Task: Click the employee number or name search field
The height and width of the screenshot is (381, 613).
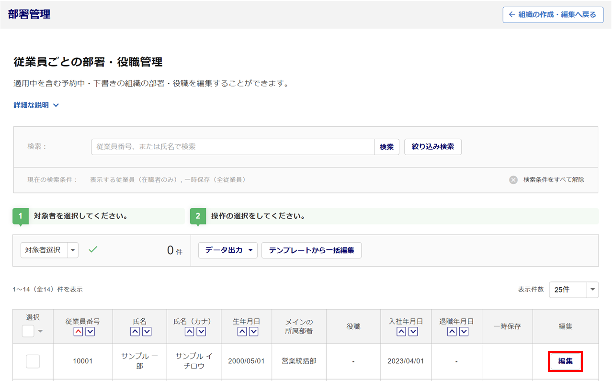Action: [233, 147]
